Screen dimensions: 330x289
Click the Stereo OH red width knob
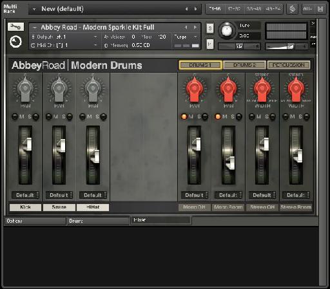click(262, 88)
